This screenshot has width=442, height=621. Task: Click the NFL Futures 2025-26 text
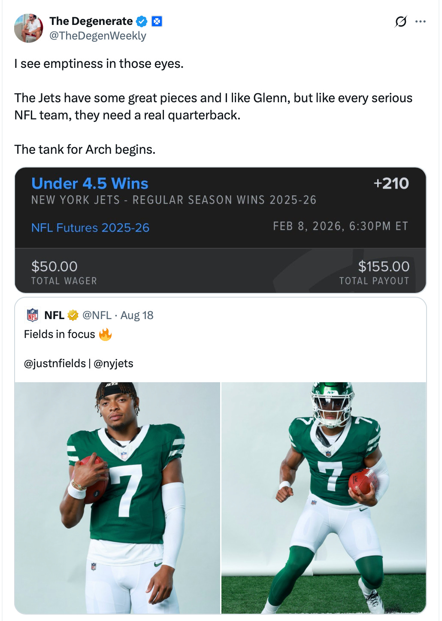click(90, 228)
